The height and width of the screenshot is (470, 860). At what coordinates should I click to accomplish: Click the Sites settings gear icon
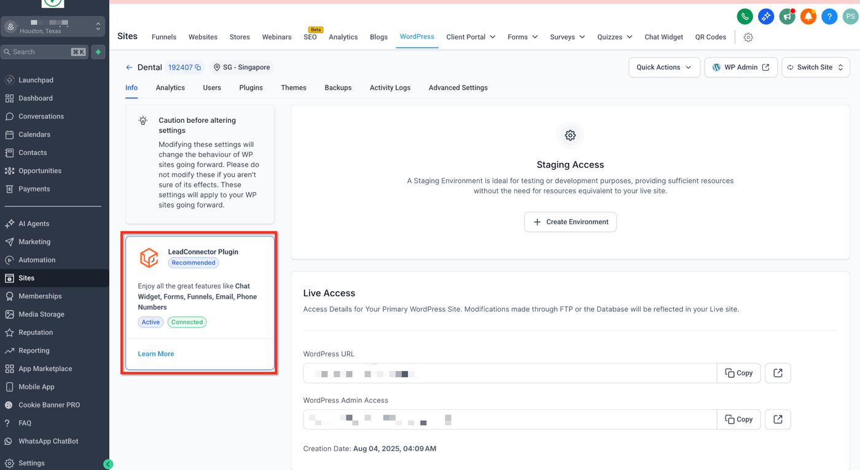(748, 37)
